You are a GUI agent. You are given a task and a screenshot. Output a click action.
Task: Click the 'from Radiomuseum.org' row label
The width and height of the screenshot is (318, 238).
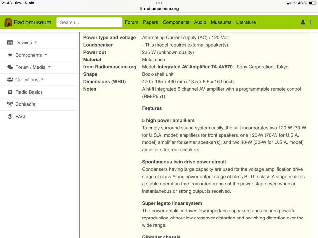click(110, 67)
